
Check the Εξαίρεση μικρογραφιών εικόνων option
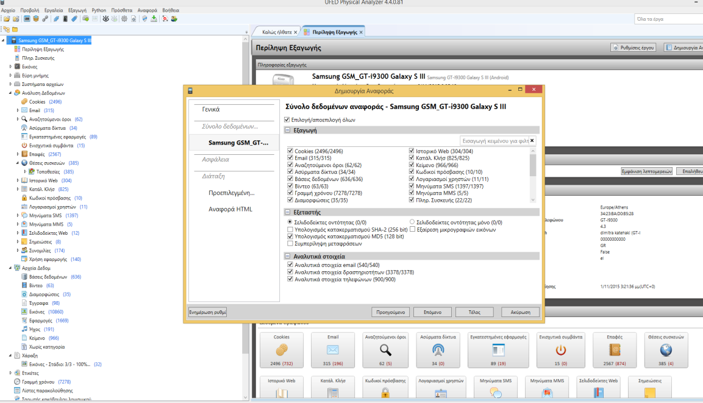[x=413, y=229]
